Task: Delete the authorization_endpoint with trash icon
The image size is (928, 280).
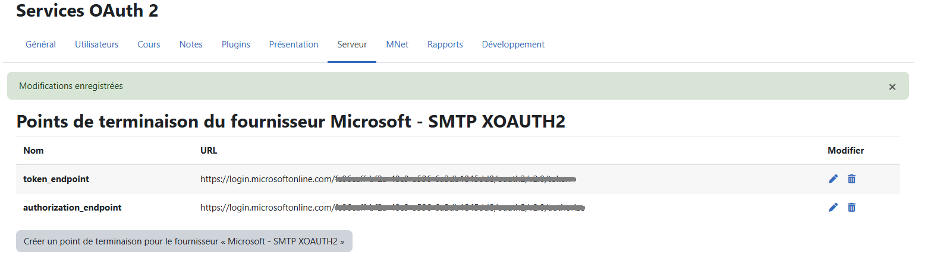Action: click(x=851, y=207)
